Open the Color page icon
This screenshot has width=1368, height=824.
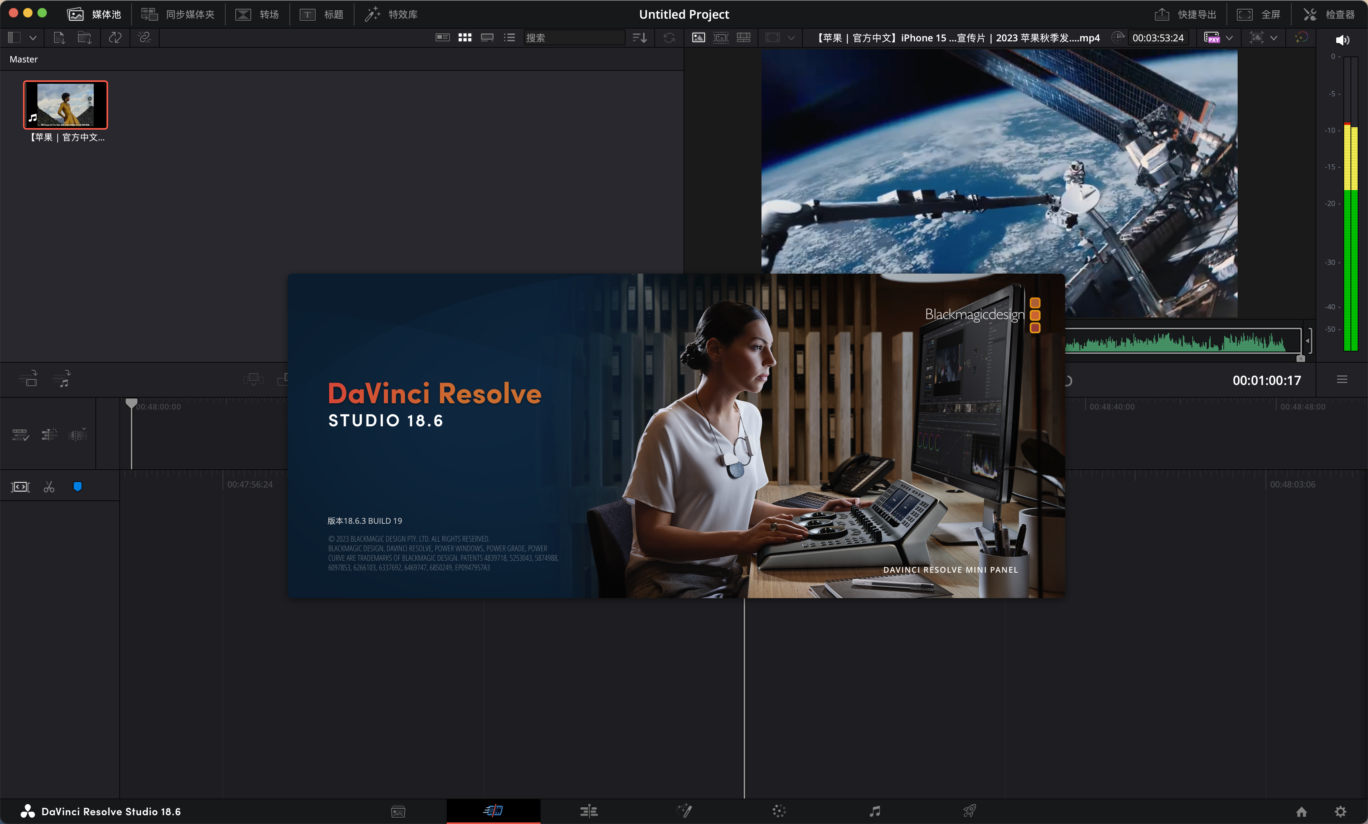click(779, 812)
